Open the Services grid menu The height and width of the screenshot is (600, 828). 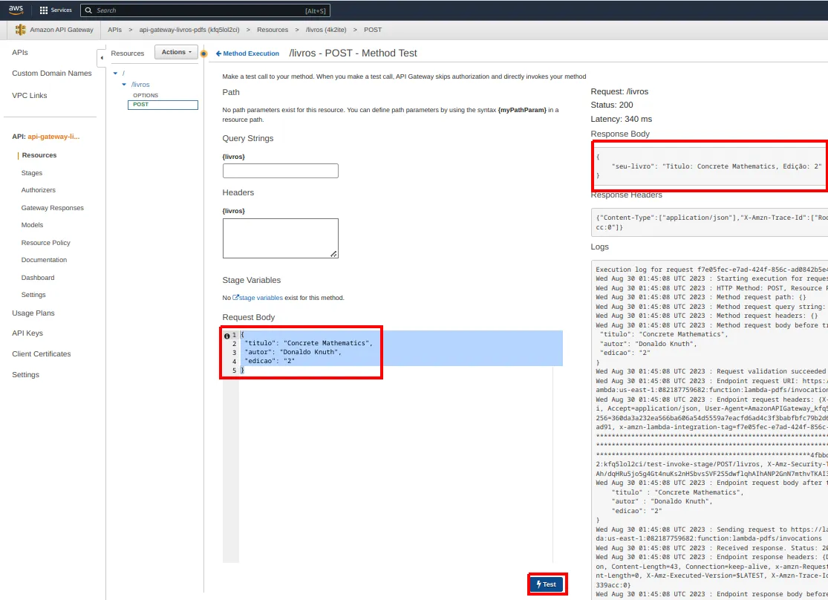point(56,10)
